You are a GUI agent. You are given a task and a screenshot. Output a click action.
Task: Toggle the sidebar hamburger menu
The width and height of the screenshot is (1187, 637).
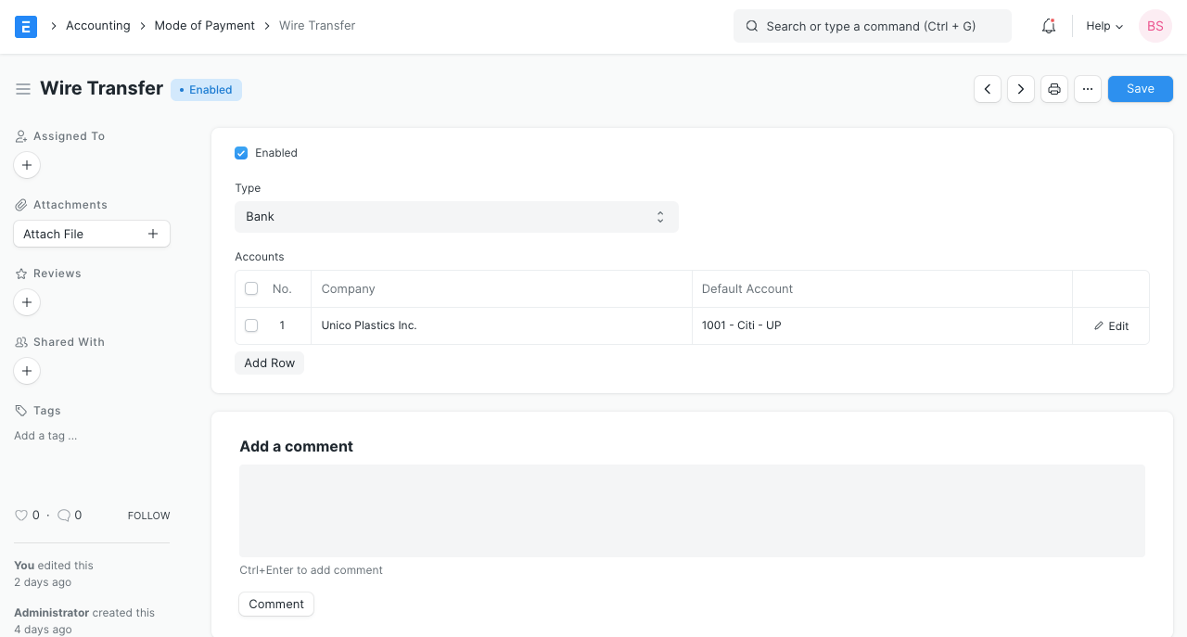click(x=23, y=89)
